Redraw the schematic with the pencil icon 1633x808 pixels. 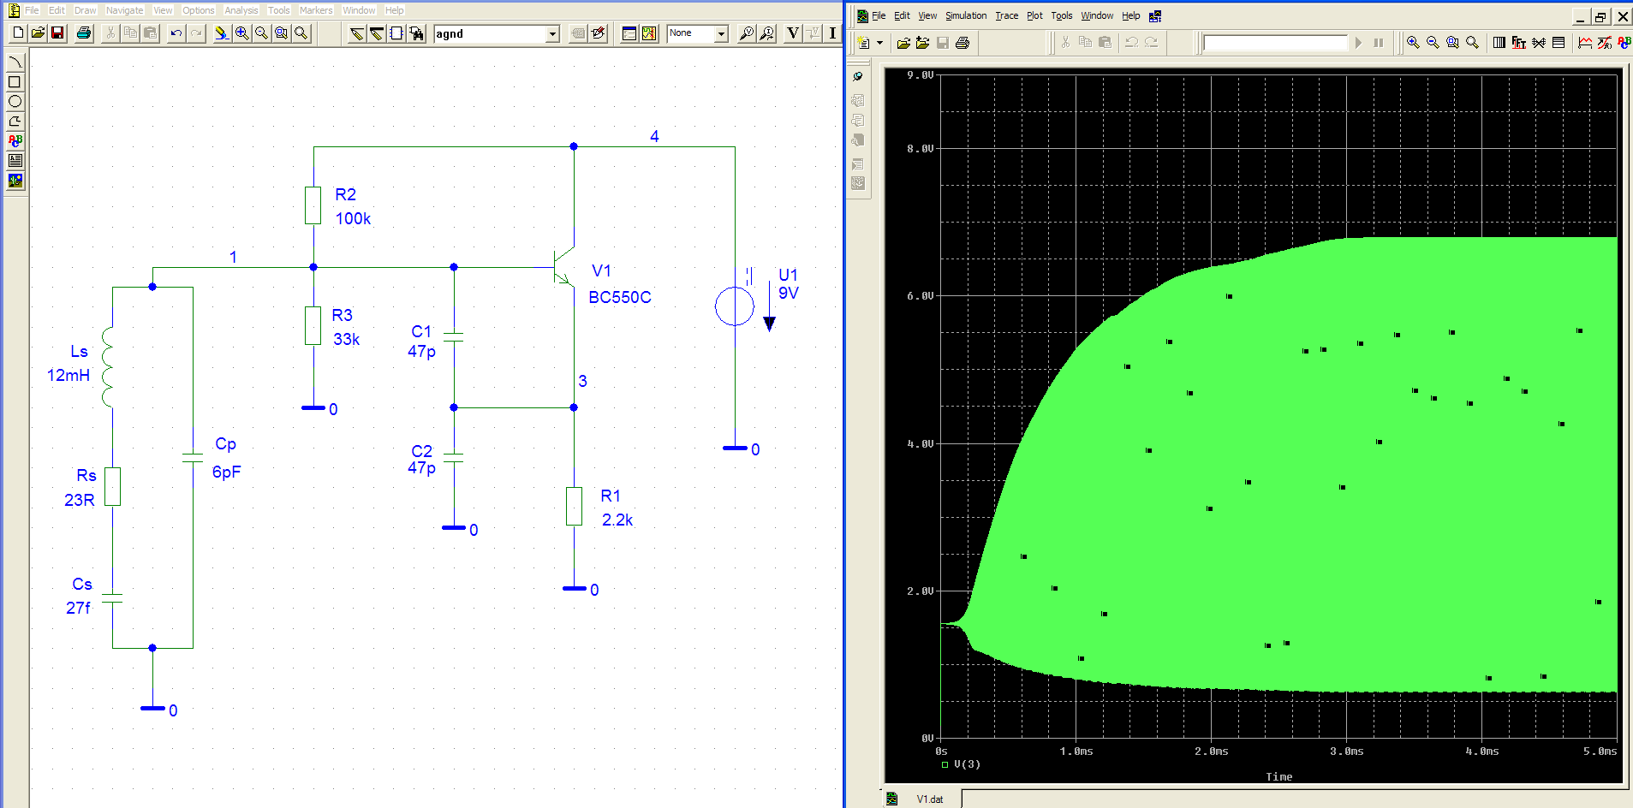221,33
